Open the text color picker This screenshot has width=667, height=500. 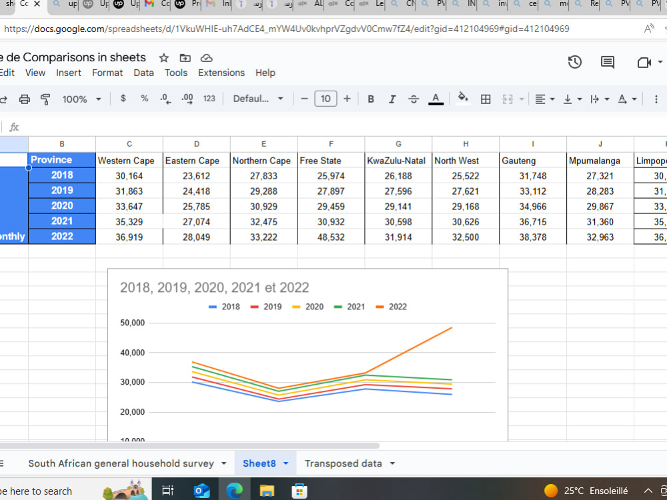pos(436,99)
